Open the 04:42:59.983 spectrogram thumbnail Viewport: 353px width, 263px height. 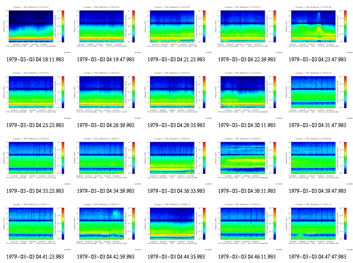(106, 227)
